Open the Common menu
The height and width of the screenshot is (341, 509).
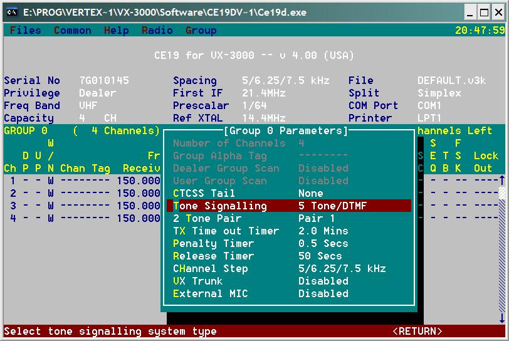tap(72, 30)
